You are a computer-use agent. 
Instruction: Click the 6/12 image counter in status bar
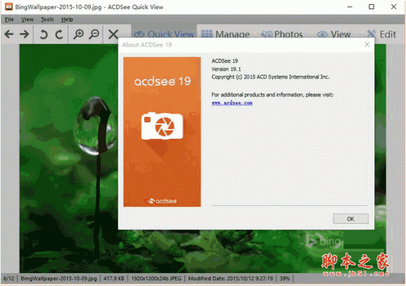(x=9, y=279)
